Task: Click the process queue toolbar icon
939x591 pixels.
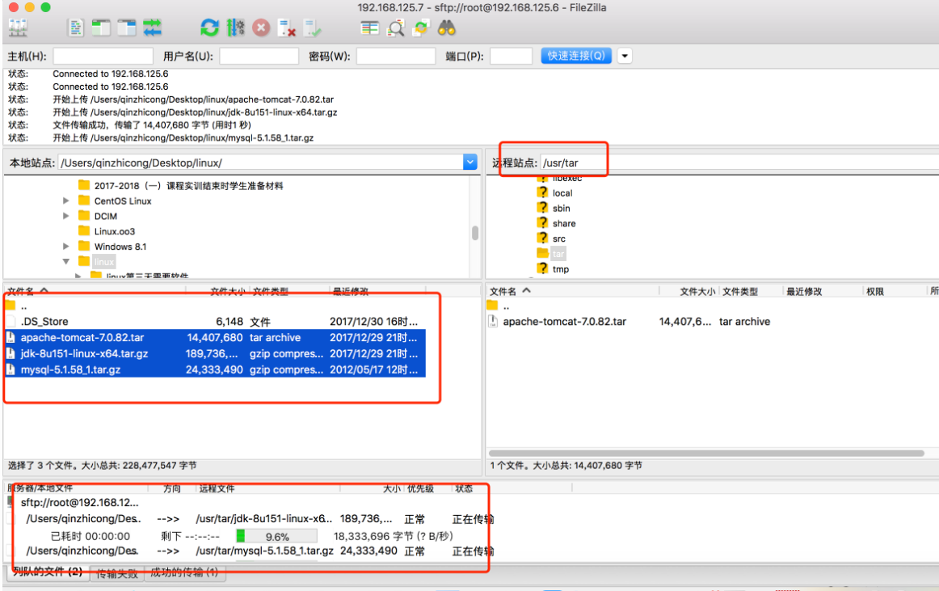Action: coord(235,28)
